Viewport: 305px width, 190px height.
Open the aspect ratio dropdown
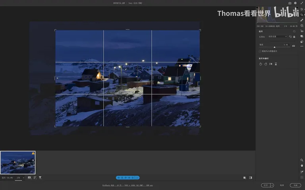pyautogui.click(x=278, y=36)
